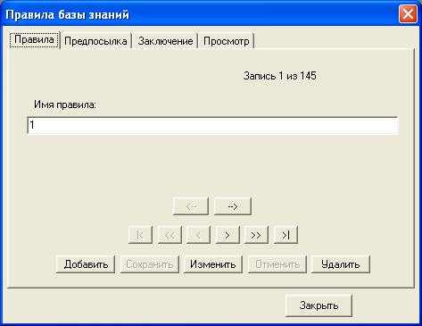Image resolution: width=422 pixels, height=326 pixels.
Task: Go to next record with > button
Action: [228, 235]
